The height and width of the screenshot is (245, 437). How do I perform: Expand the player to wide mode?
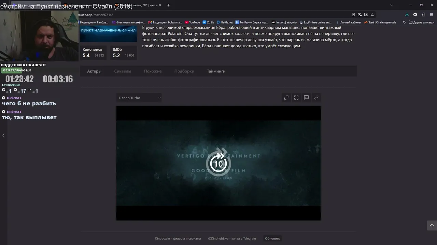click(x=286, y=98)
